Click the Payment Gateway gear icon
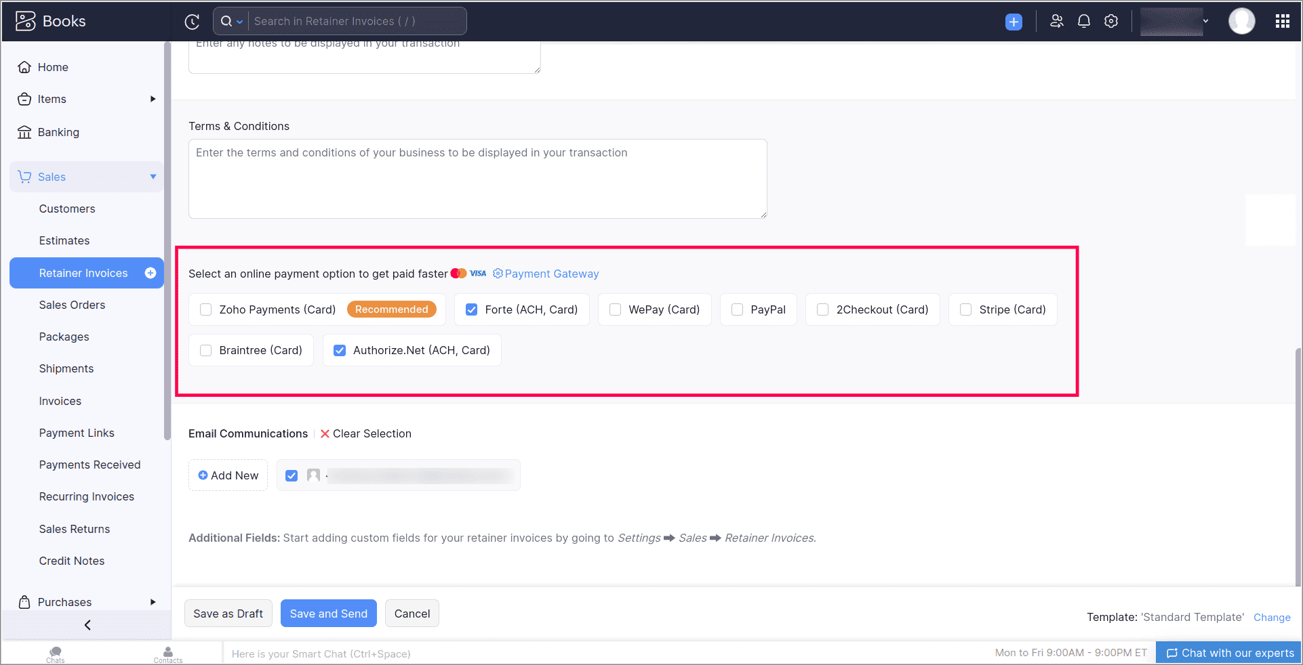Screen dimensions: 1303x665 [x=498, y=274]
